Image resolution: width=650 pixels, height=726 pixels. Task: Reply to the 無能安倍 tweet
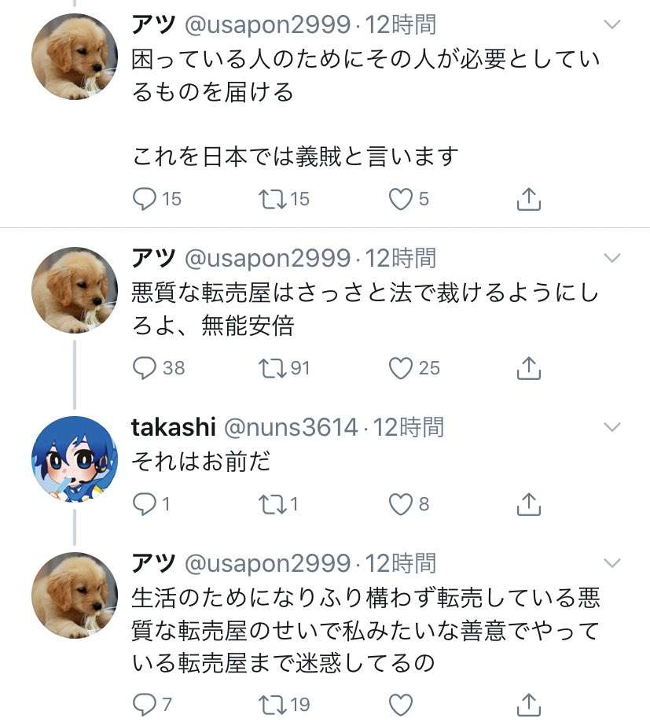click(145, 367)
